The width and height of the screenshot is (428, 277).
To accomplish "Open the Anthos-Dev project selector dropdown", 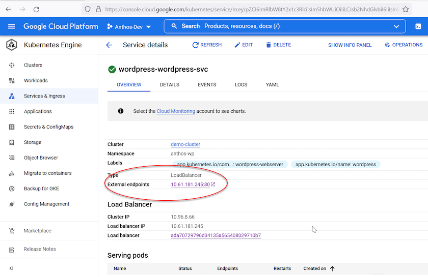I will click(129, 26).
